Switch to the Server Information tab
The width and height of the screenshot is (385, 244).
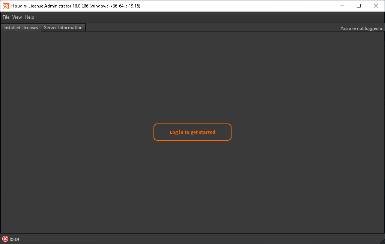[63, 28]
